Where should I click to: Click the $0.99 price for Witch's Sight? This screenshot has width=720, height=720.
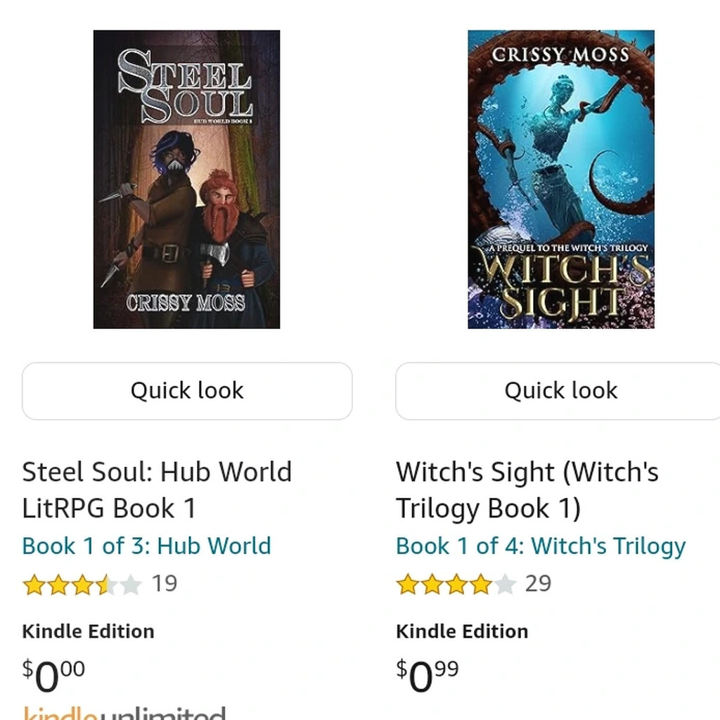(x=427, y=675)
